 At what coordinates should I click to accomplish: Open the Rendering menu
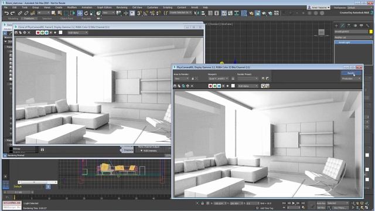(x=122, y=8)
